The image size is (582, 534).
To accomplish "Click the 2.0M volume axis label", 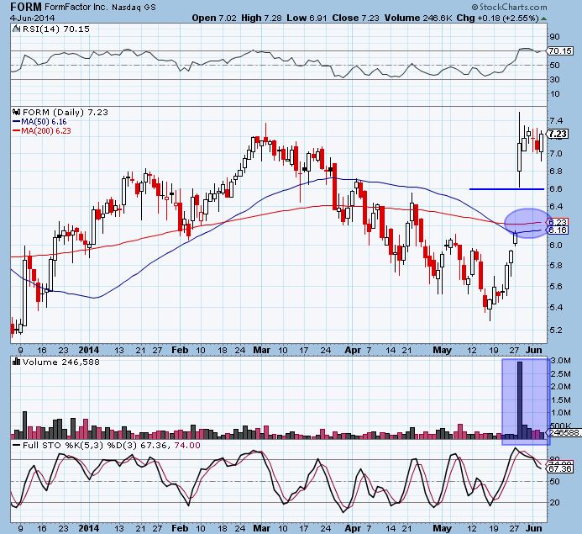I will [560, 387].
